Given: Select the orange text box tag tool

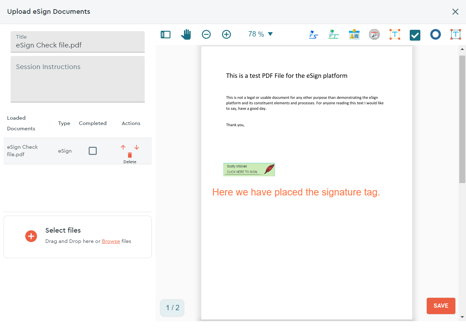Looking at the screenshot, I should point(395,34).
